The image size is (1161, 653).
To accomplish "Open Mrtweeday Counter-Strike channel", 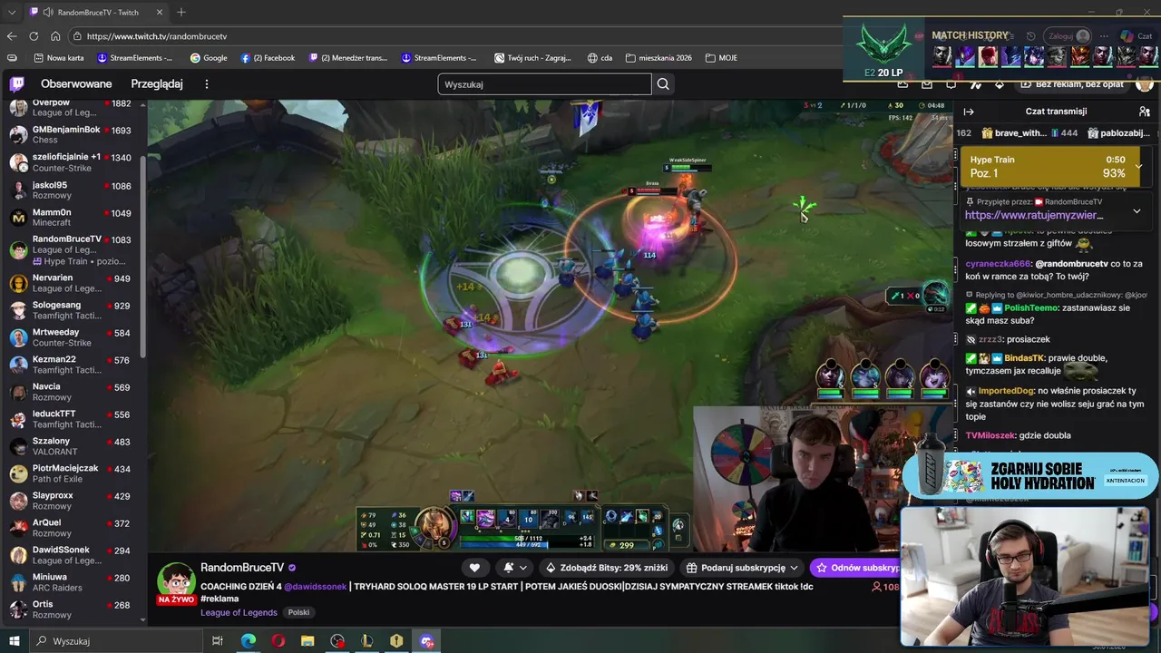I will click(x=71, y=337).
